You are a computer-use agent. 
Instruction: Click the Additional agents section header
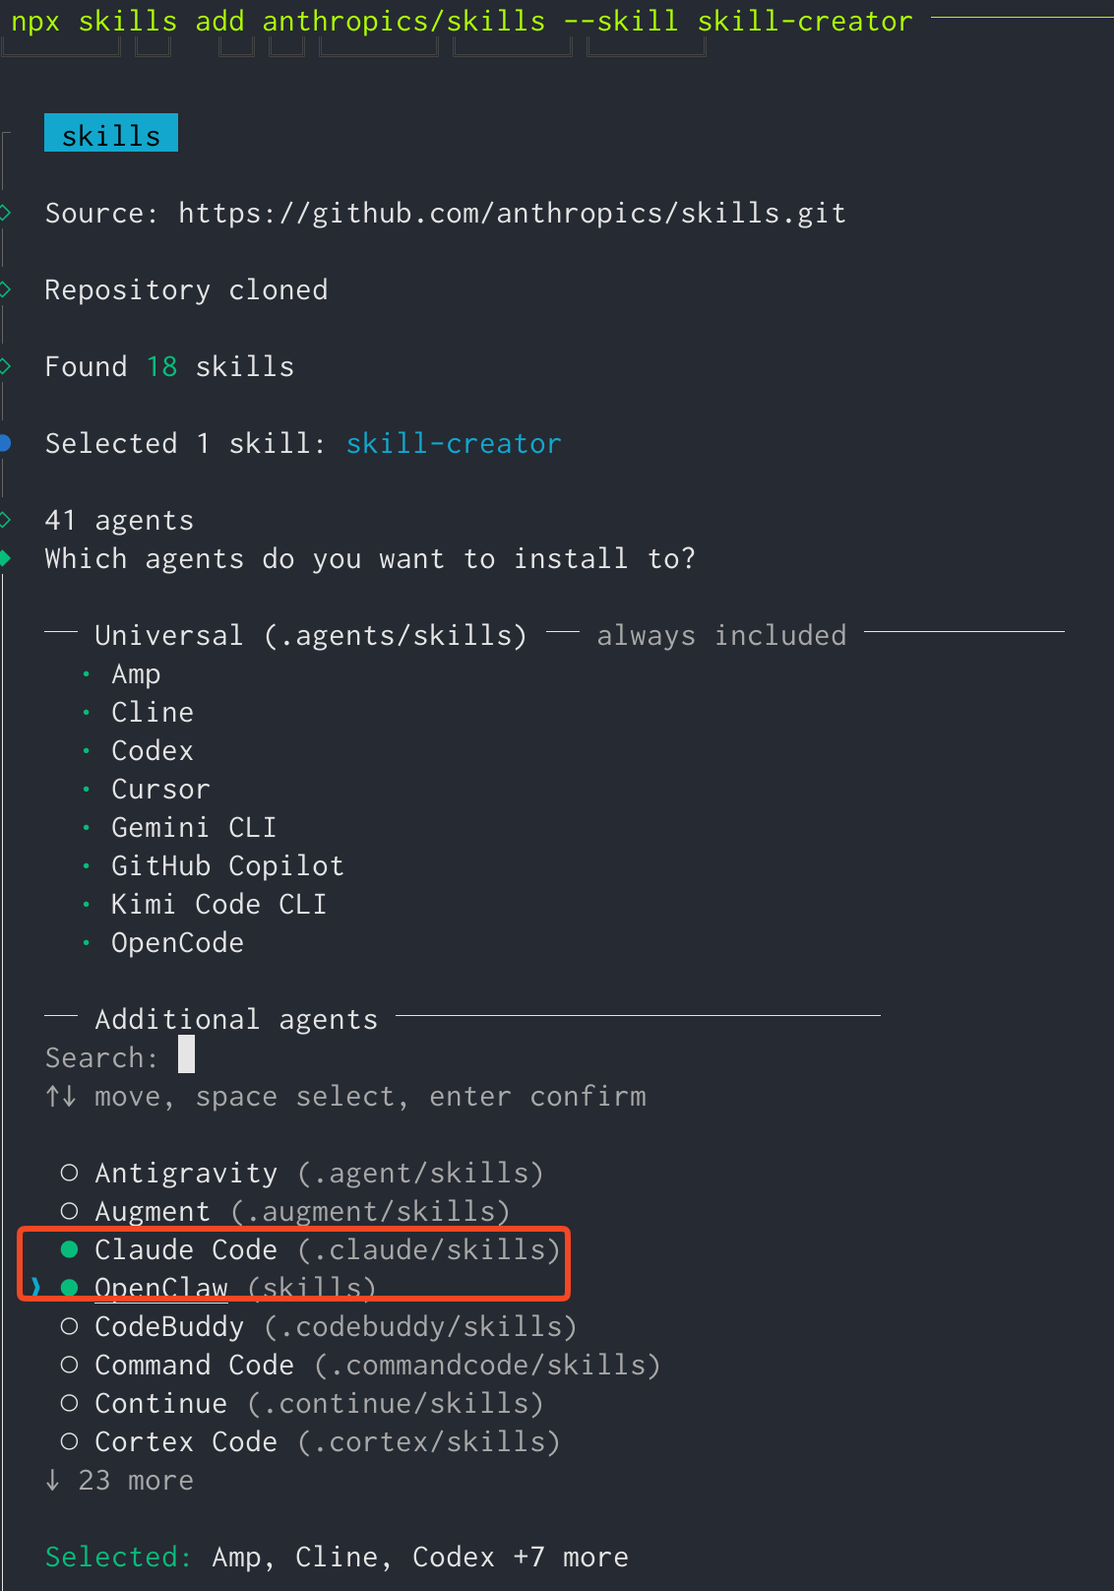[x=236, y=1019]
